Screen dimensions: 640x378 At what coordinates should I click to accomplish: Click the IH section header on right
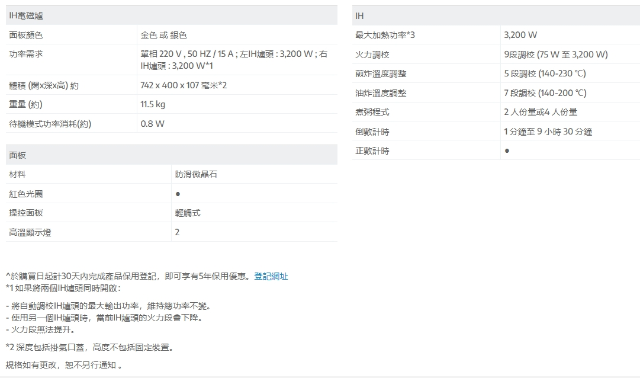click(360, 16)
